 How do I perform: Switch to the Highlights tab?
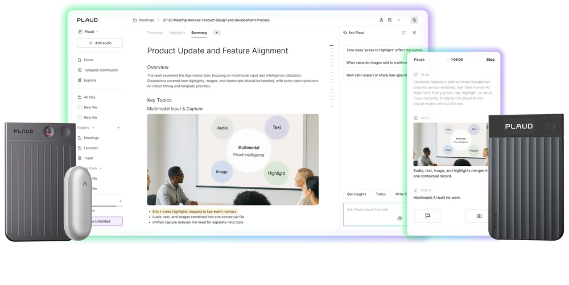177,33
